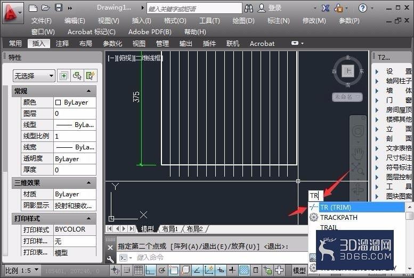The width and height of the screenshot is (414, 278).
Task: Click the 颜色 ByLayer color swatch
Action: click(58, 102)
